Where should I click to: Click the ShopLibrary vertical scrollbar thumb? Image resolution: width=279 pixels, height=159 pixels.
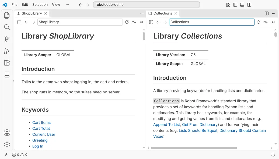click(x=144, y=36)
